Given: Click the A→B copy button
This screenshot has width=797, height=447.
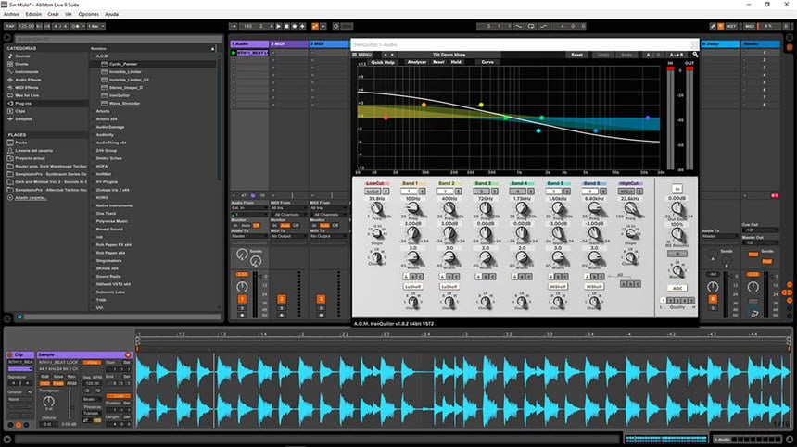Looking at the screenshot, I should point(676,55).
